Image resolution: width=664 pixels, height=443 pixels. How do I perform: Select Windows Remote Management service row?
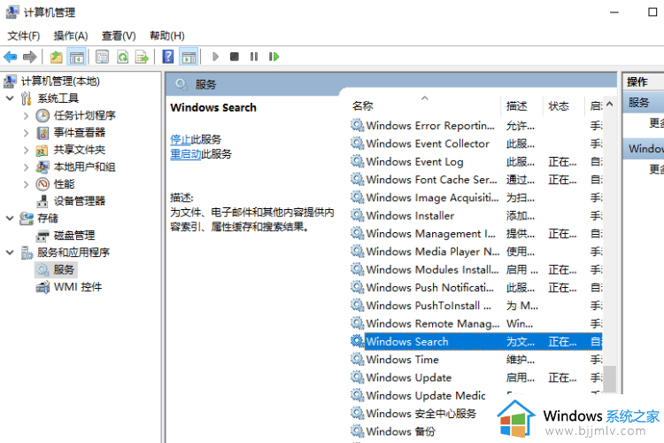point(476,324)
